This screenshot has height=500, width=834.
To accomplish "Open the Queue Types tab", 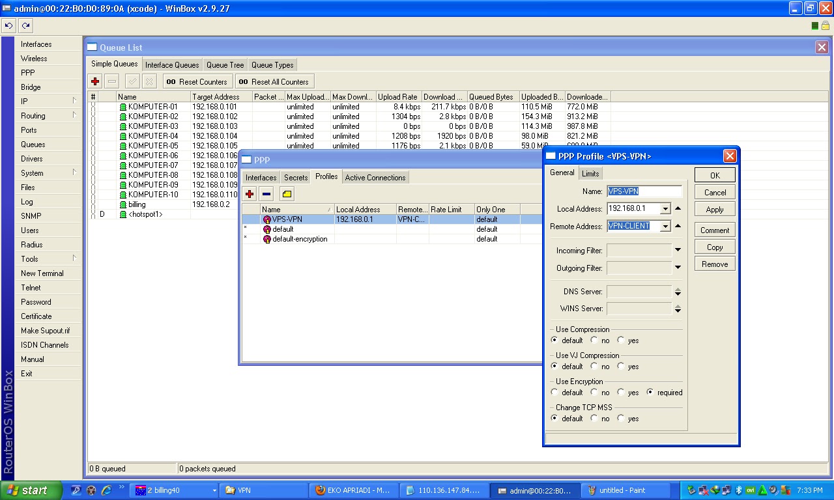I will tap(272, 65).
